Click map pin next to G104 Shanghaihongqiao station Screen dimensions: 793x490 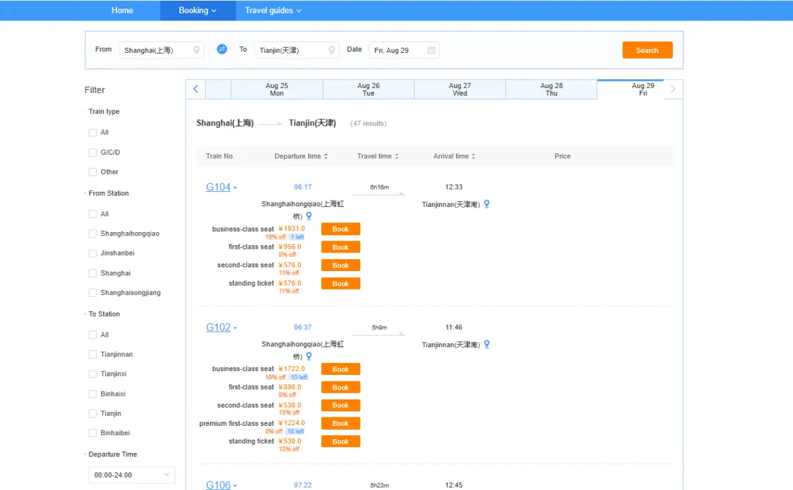click(x=309, y=216)
